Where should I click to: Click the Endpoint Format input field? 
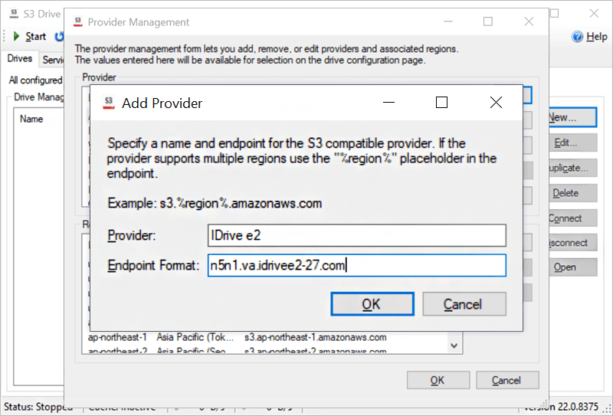click(357, 266)
